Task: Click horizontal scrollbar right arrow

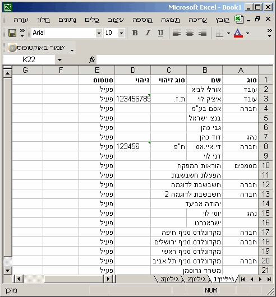Action: [x=108, y=279]
